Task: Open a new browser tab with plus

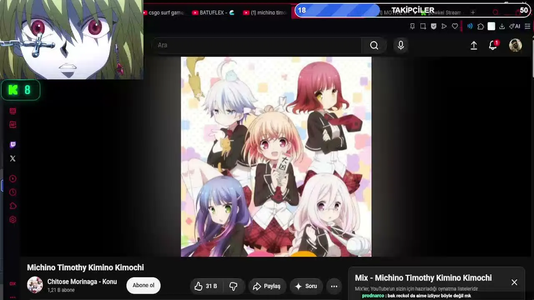Action: [x=473, y=12]
